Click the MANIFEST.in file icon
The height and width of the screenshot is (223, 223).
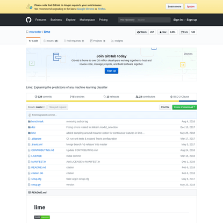click(29, 162)
